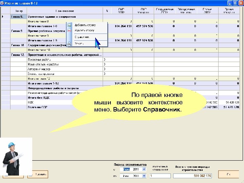Select the Глава 10 cell
The image size is (244, 183).
[x=19, y=45]
